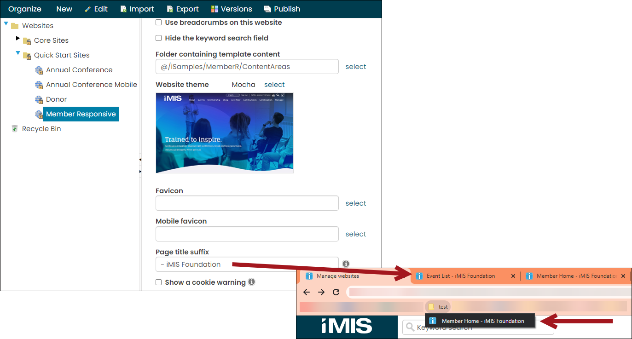The image size is (632, 339).
Task: Close the Member Home browser tab
Action: (623, 276)
